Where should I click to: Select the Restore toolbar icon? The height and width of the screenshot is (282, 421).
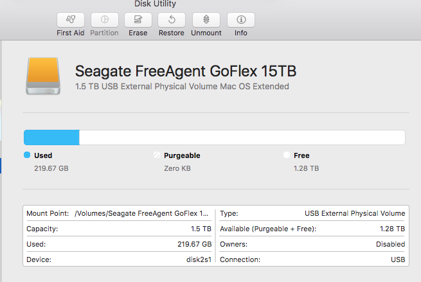point(171,20)
